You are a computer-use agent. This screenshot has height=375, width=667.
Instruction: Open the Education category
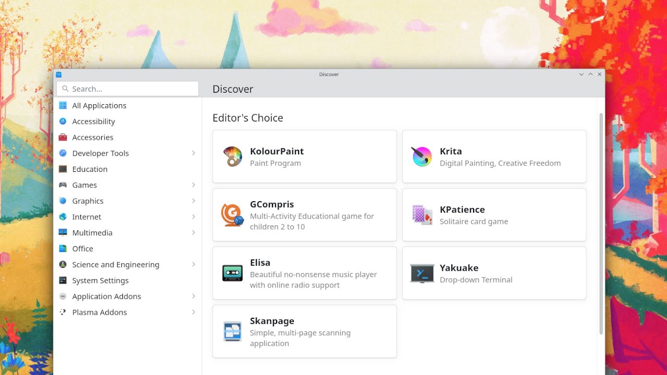(128, 169)
